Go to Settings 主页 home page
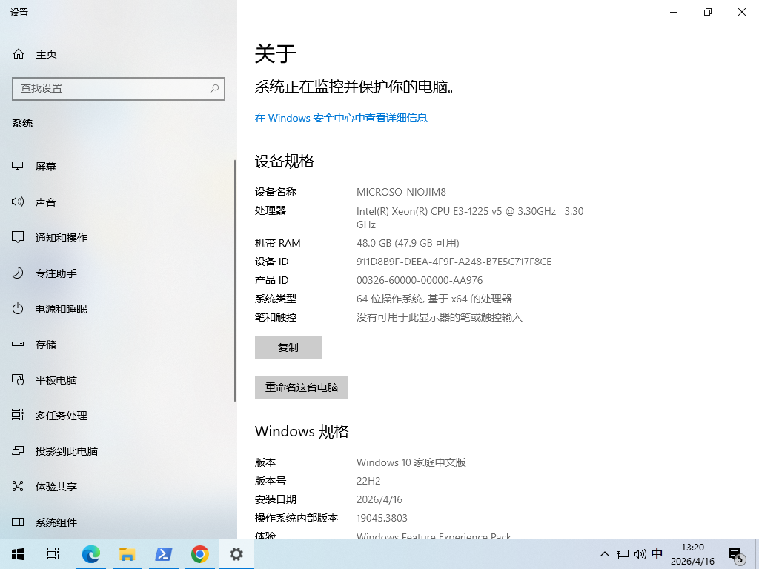Viewport: 759px width, 569px height. pyautogui.click(x=44, y=53)
